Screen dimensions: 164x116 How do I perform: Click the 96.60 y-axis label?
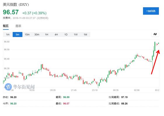[x=7, y=42]
